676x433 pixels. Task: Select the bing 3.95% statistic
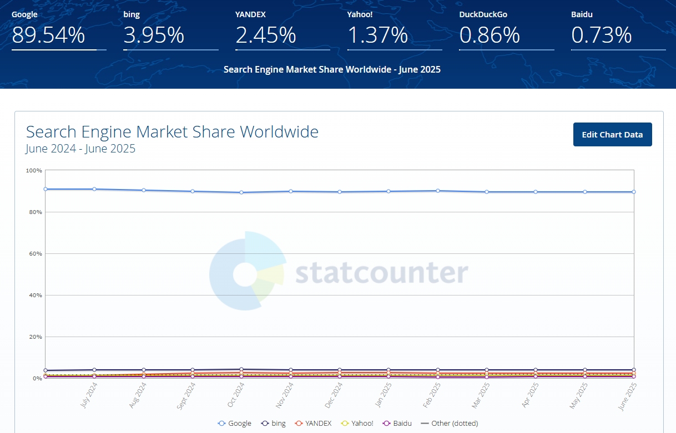153,35
